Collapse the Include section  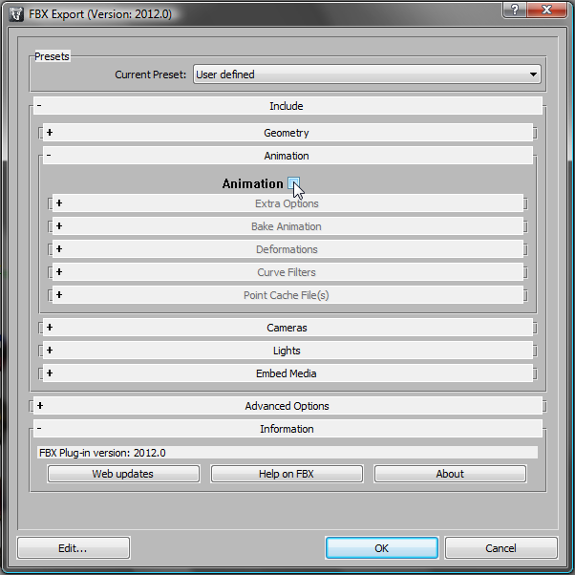click(287, 106)
